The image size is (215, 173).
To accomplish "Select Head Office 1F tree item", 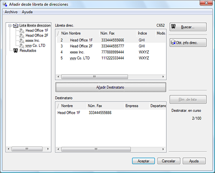I will pyautogui.click(x=37, y=31).
